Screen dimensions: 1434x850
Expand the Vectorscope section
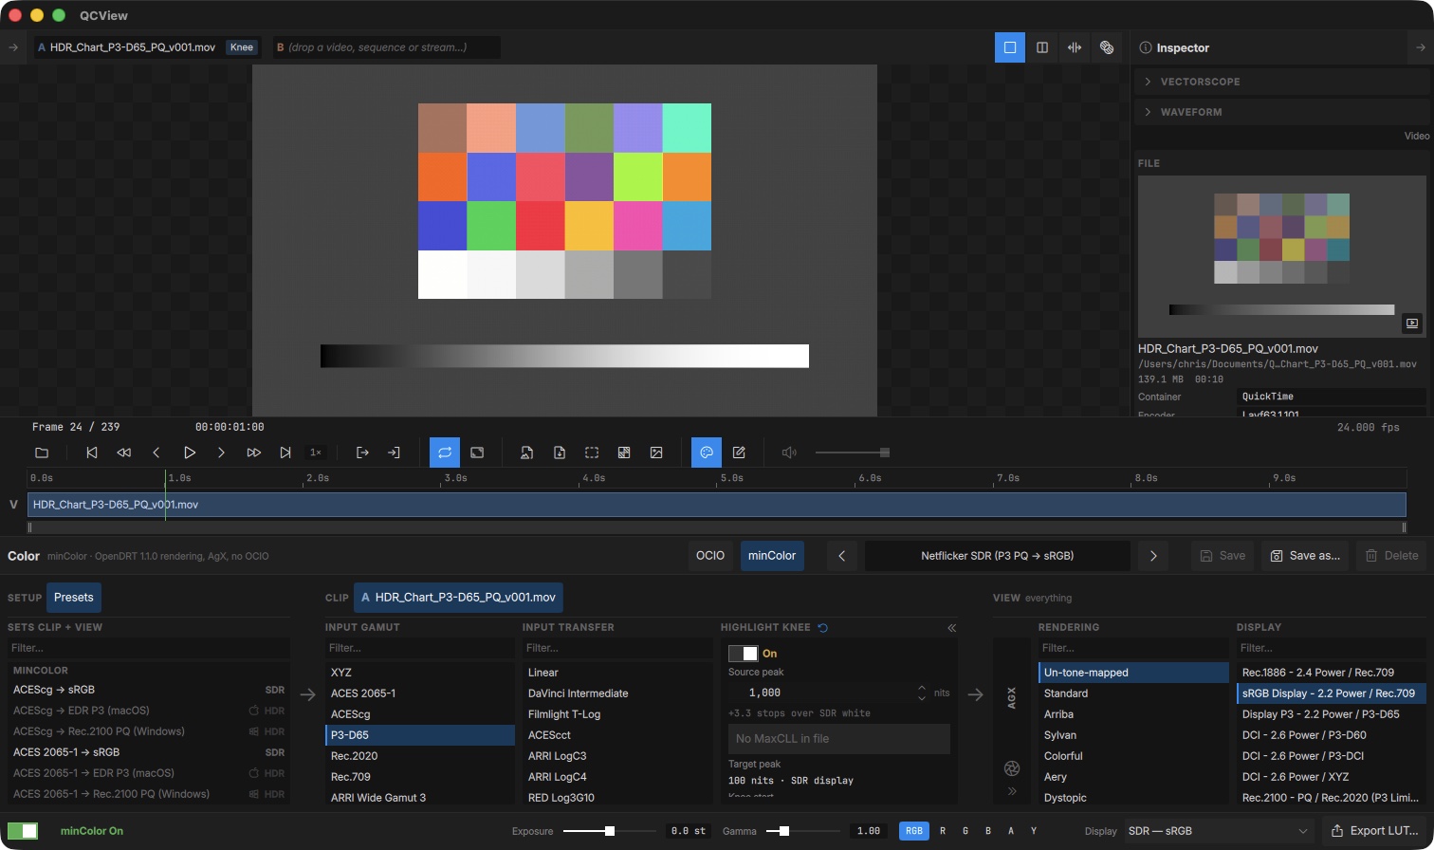(1282, 82)
